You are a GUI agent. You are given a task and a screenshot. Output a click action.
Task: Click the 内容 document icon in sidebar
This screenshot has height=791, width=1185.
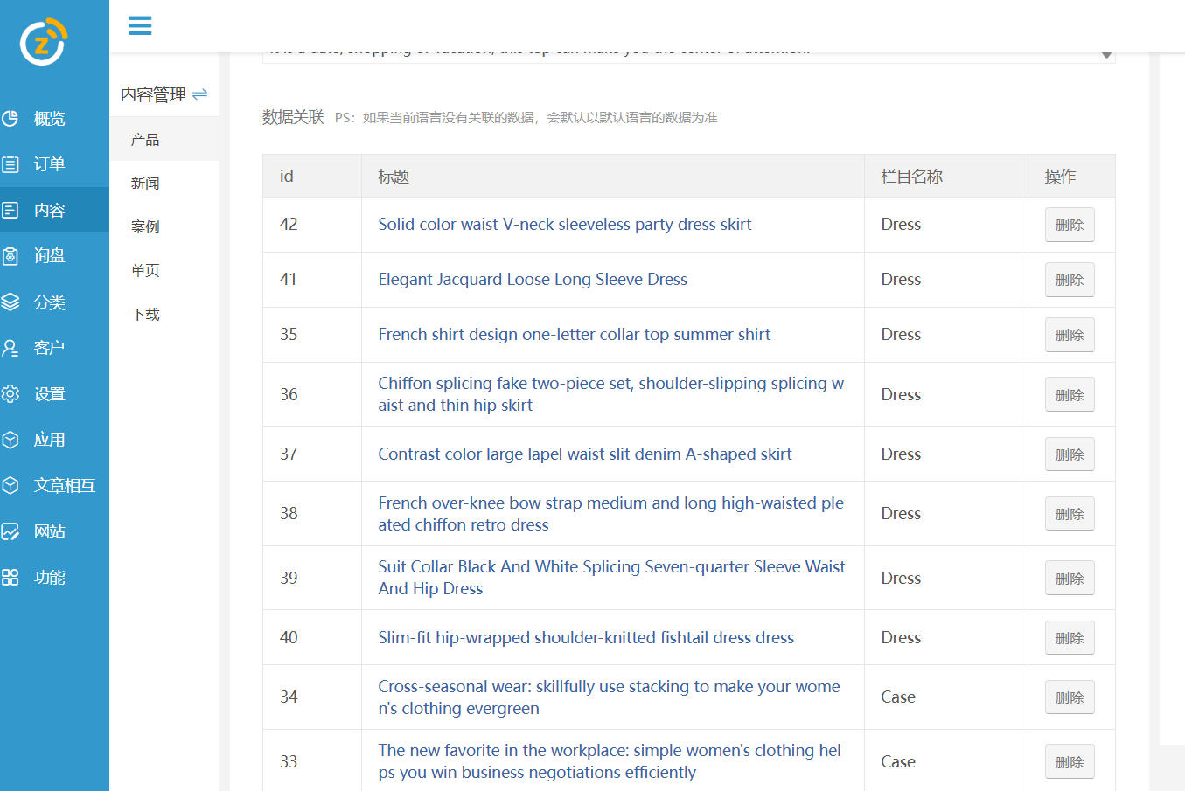(x=10, y=210)
